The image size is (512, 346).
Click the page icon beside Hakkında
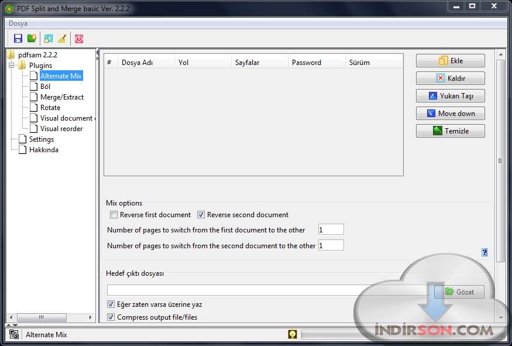[x=23, y=150]
